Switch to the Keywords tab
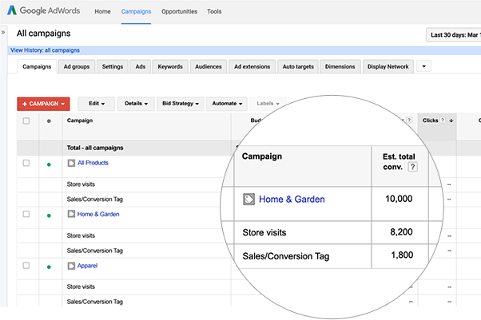Screen dimensions: 481x320 (170, 66)
